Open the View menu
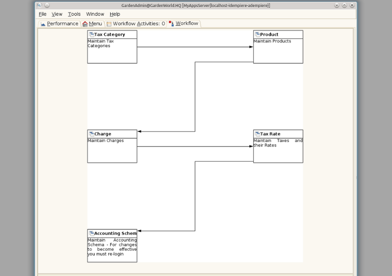This screenshot has width=392, height=276. (57, 14)
